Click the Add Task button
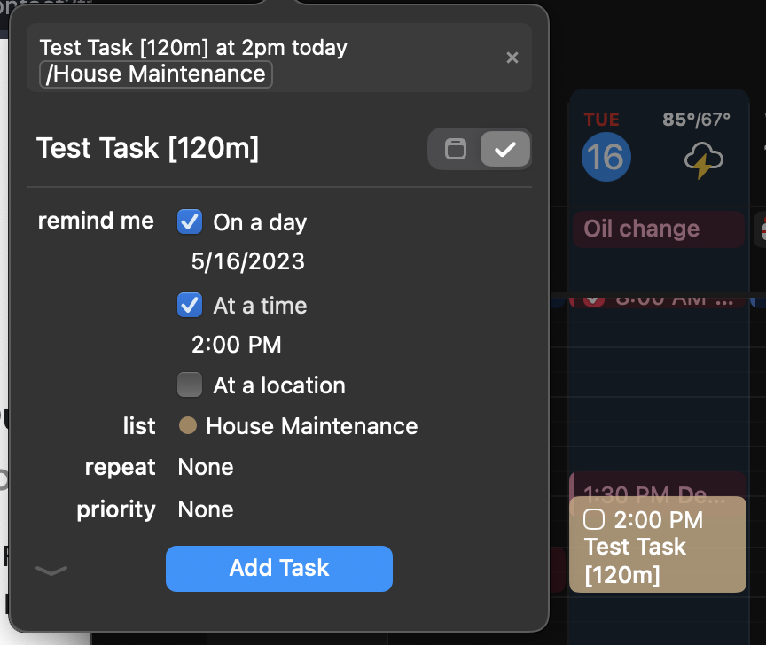The height and width of the screenshot is (645, 766). [279, 568]
